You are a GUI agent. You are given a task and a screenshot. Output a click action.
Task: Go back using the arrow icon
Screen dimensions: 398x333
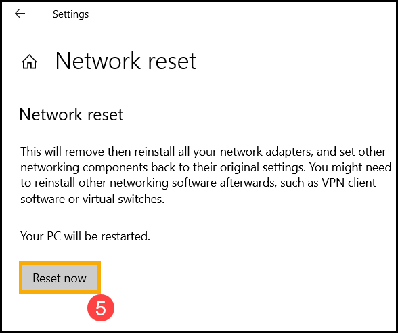point(20,14)
